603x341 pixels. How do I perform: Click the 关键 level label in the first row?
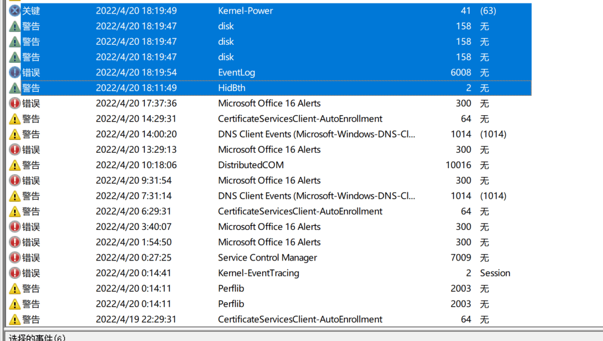click(x=31, y=11)
